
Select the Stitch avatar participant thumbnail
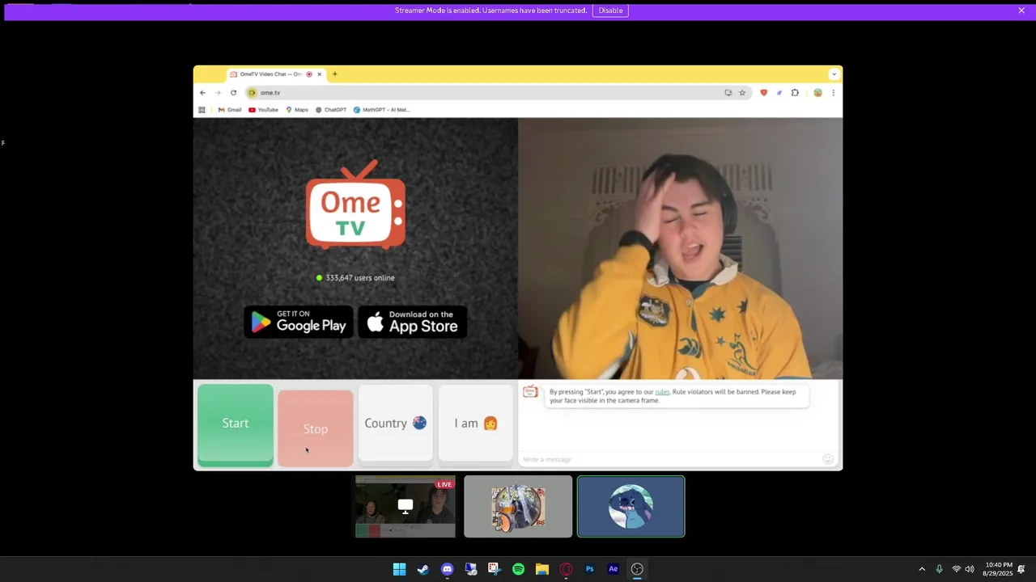(x=631, y=507)
